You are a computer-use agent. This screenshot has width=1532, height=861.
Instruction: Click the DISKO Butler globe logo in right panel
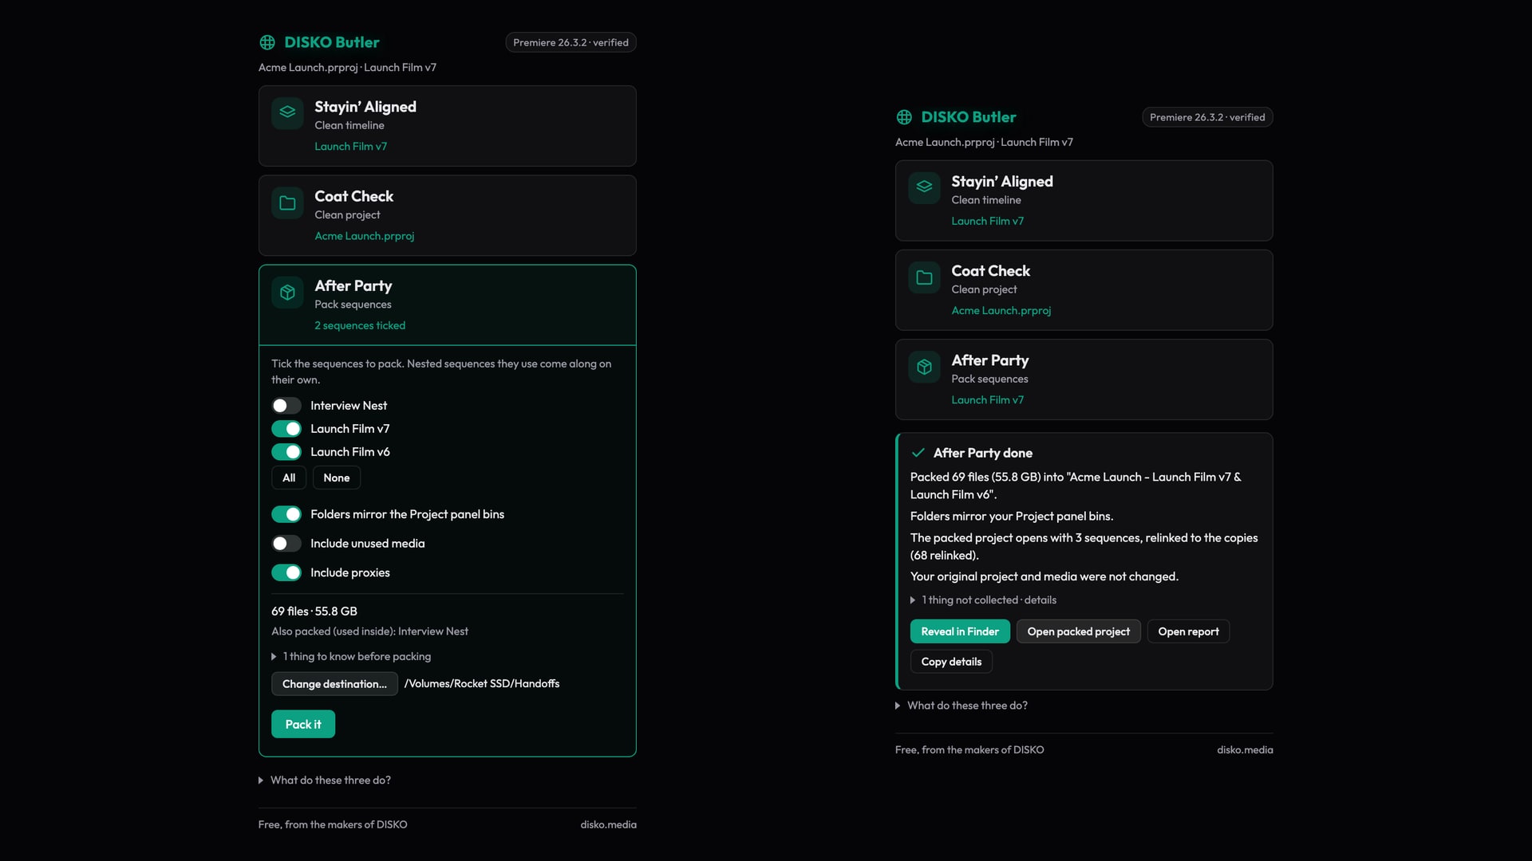904,117
